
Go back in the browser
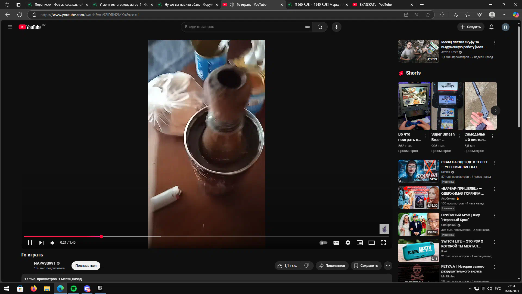[x=8, y=15]
